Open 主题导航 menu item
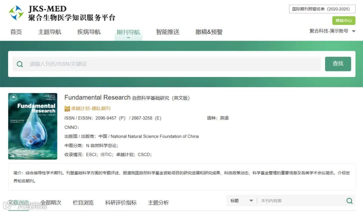The image size is (363, 212). (x=49, y=32)
